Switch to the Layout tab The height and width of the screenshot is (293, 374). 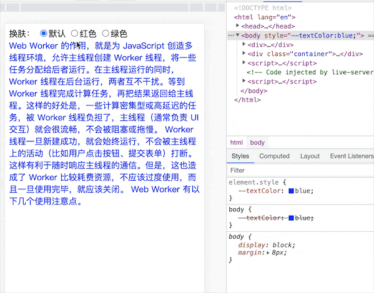pyautogui.click(x=310, y=156)
